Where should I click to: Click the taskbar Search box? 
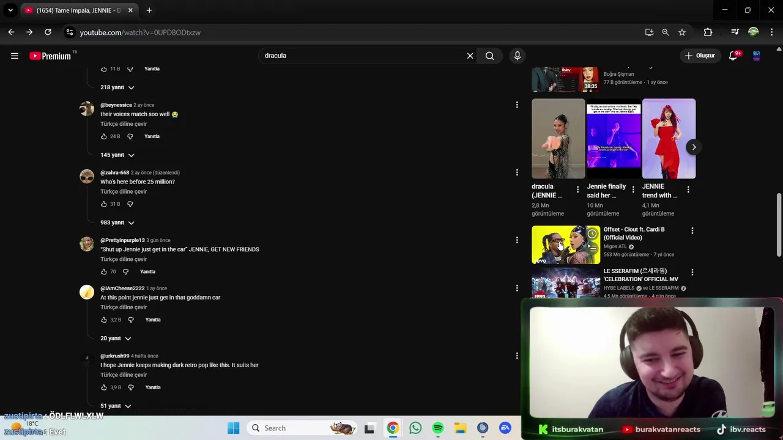(303, 428)
